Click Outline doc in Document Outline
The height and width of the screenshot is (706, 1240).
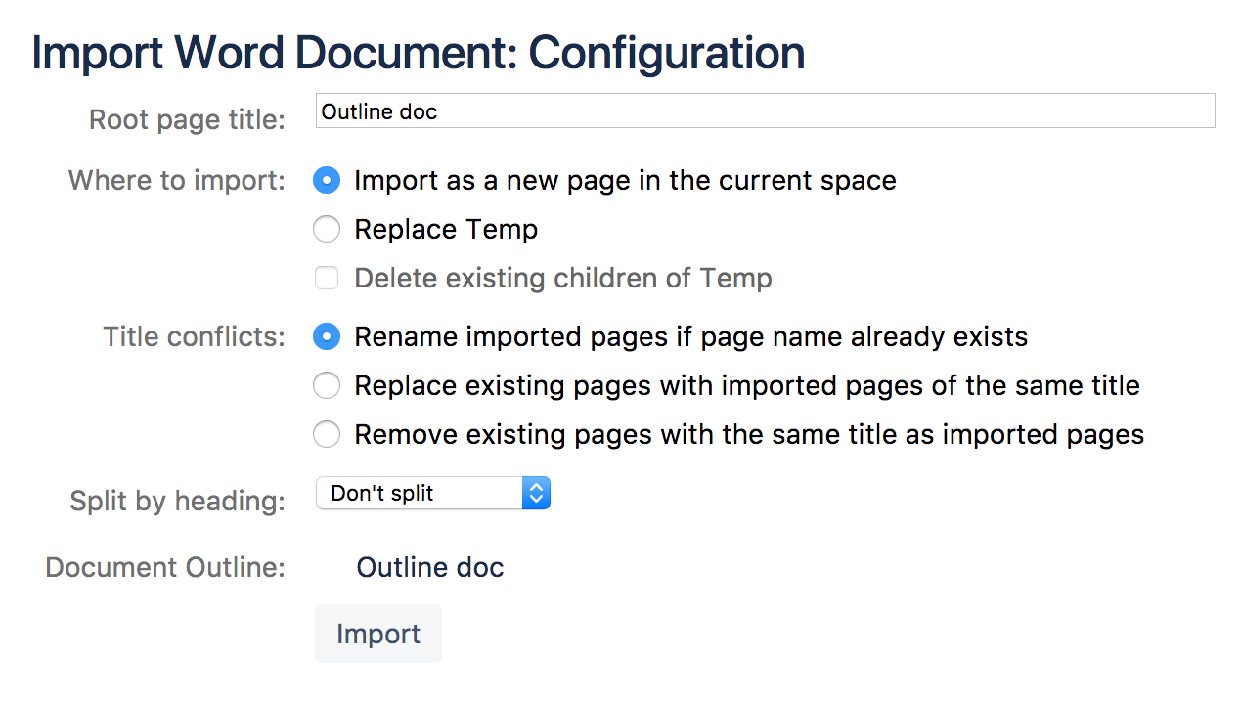tap(430, 567)
